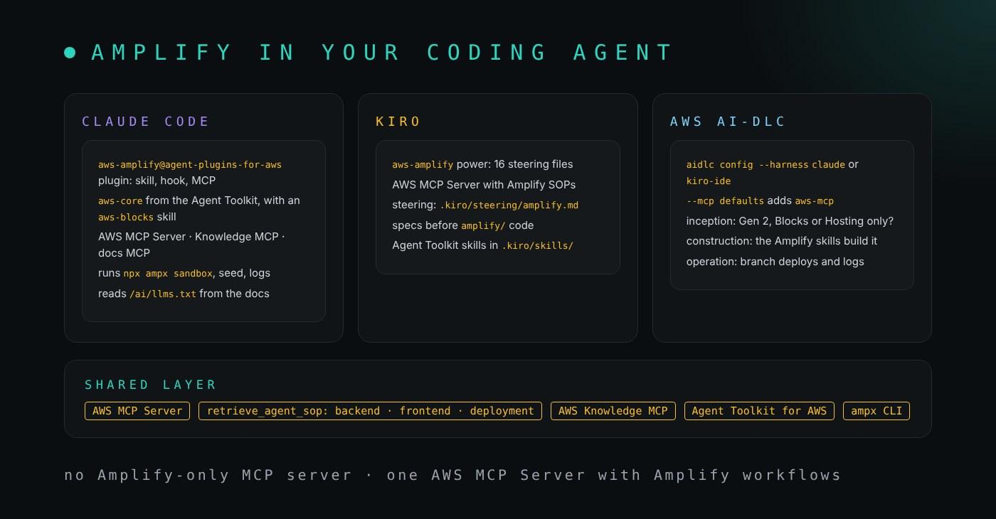This screenshot has height=519, width=996.
Task: Click the Agent Toolkit for AWS chip
Action: pyautogui.click(x=759, y=411)
